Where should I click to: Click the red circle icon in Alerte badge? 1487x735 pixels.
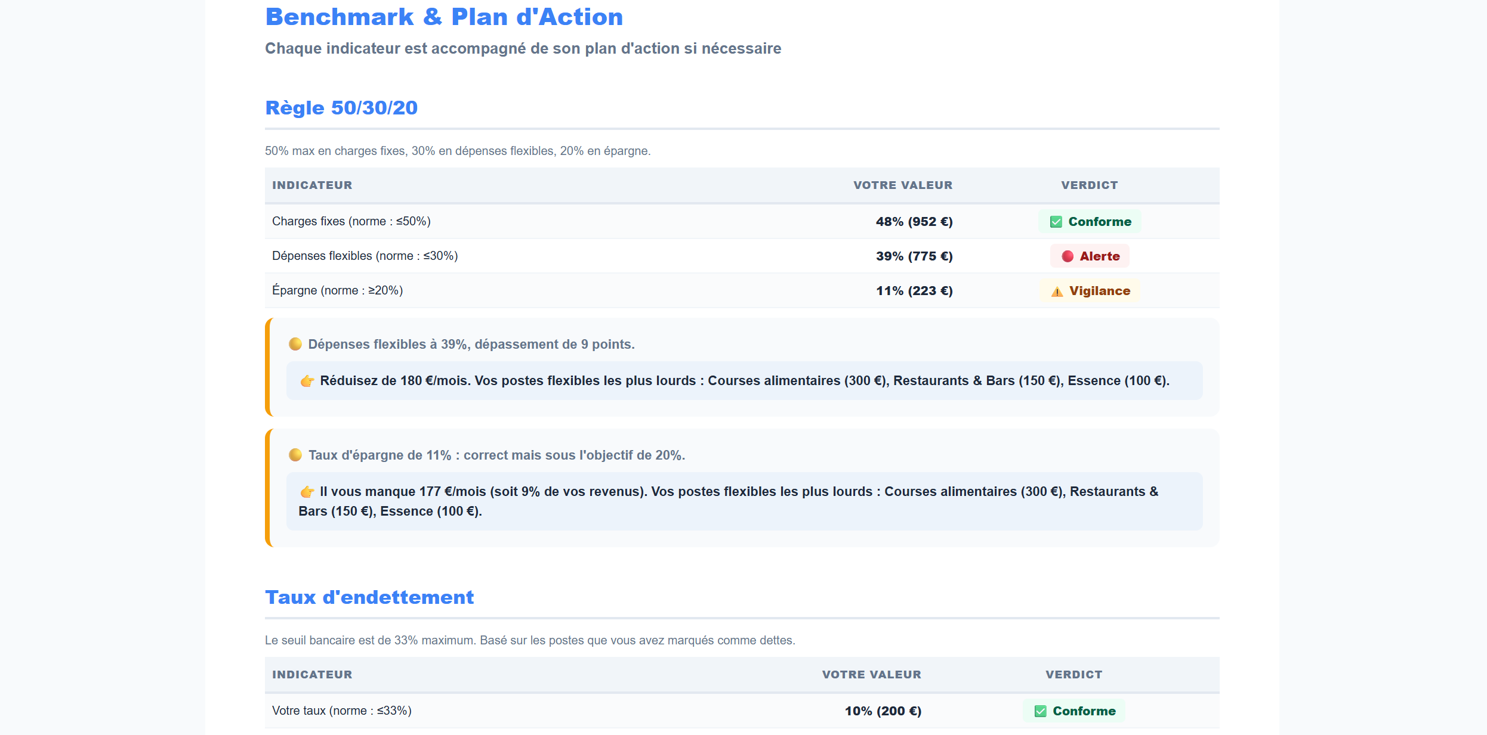coord(1068,256)
